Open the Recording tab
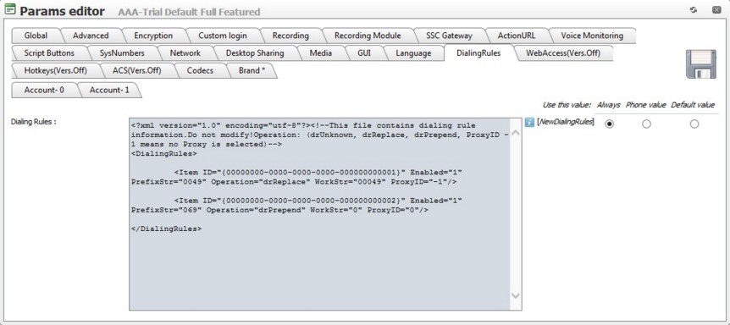Viewport: 730px width, 325px height. [290, 36]
